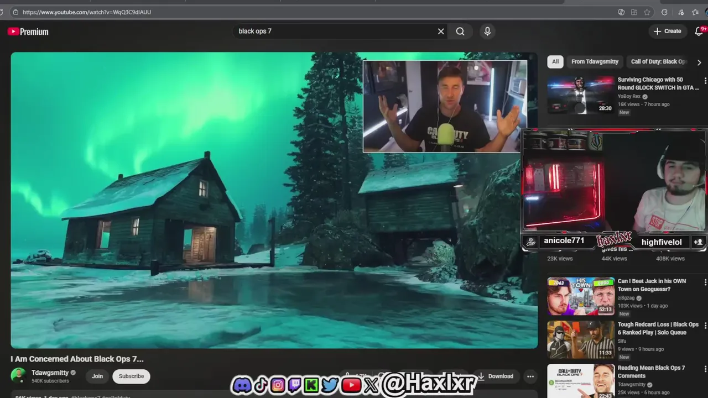Click Reading Mean Comments video thumbnail
Image resolution: width=708 pixels, height=398 pixels.
tap(581, 381)
